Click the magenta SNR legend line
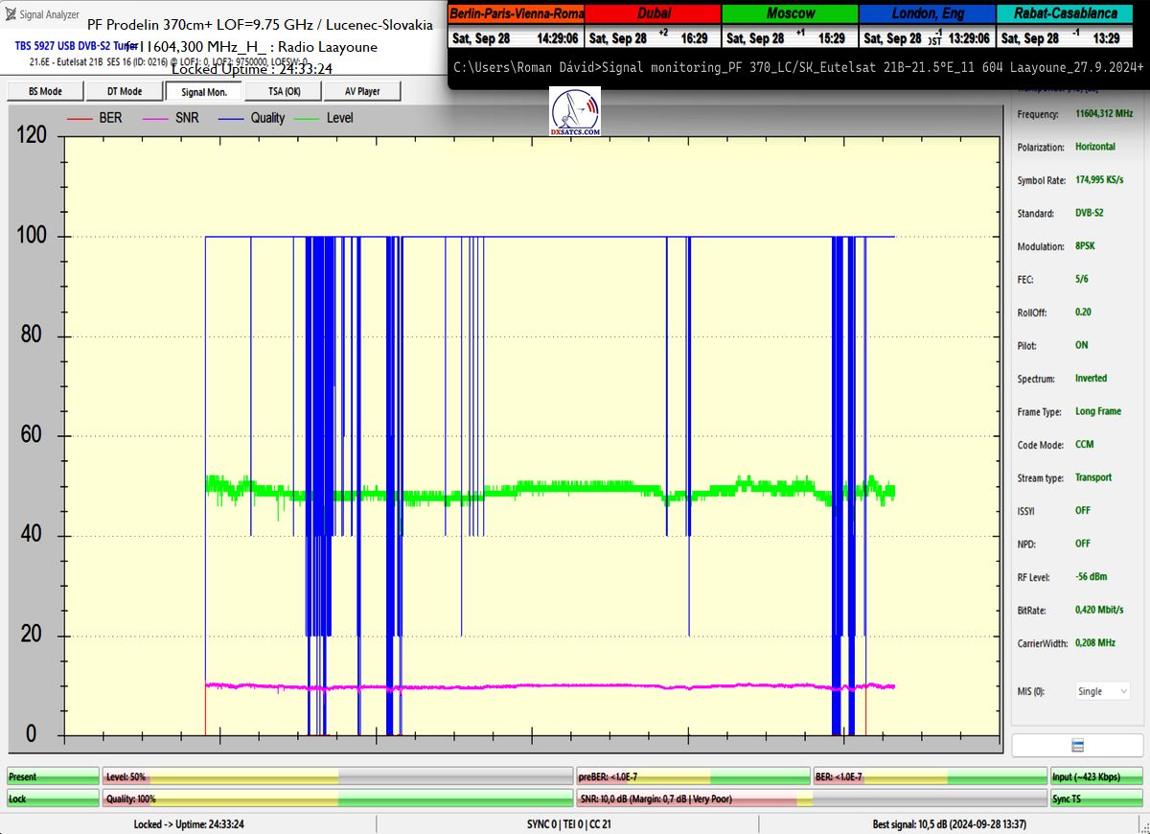 (x=155, y=118)
